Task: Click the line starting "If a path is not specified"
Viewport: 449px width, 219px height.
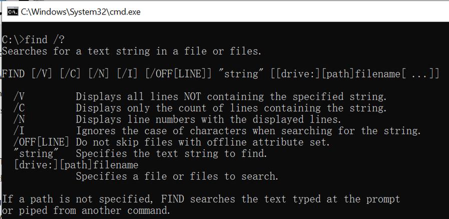Action: click(201, 199)
